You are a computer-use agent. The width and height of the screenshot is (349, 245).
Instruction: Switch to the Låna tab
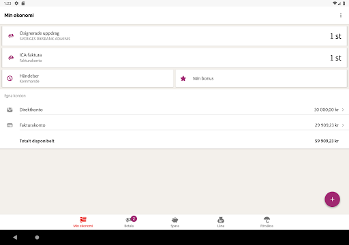point(221,222)
